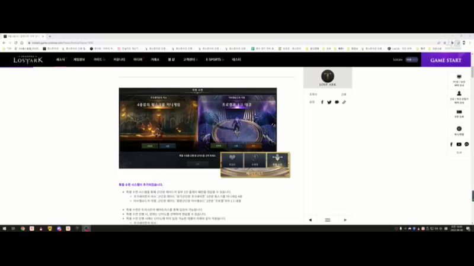Viewport: 474px width, 266px height.
Task: Open the 미디어 menu
Action: [138, 60]
